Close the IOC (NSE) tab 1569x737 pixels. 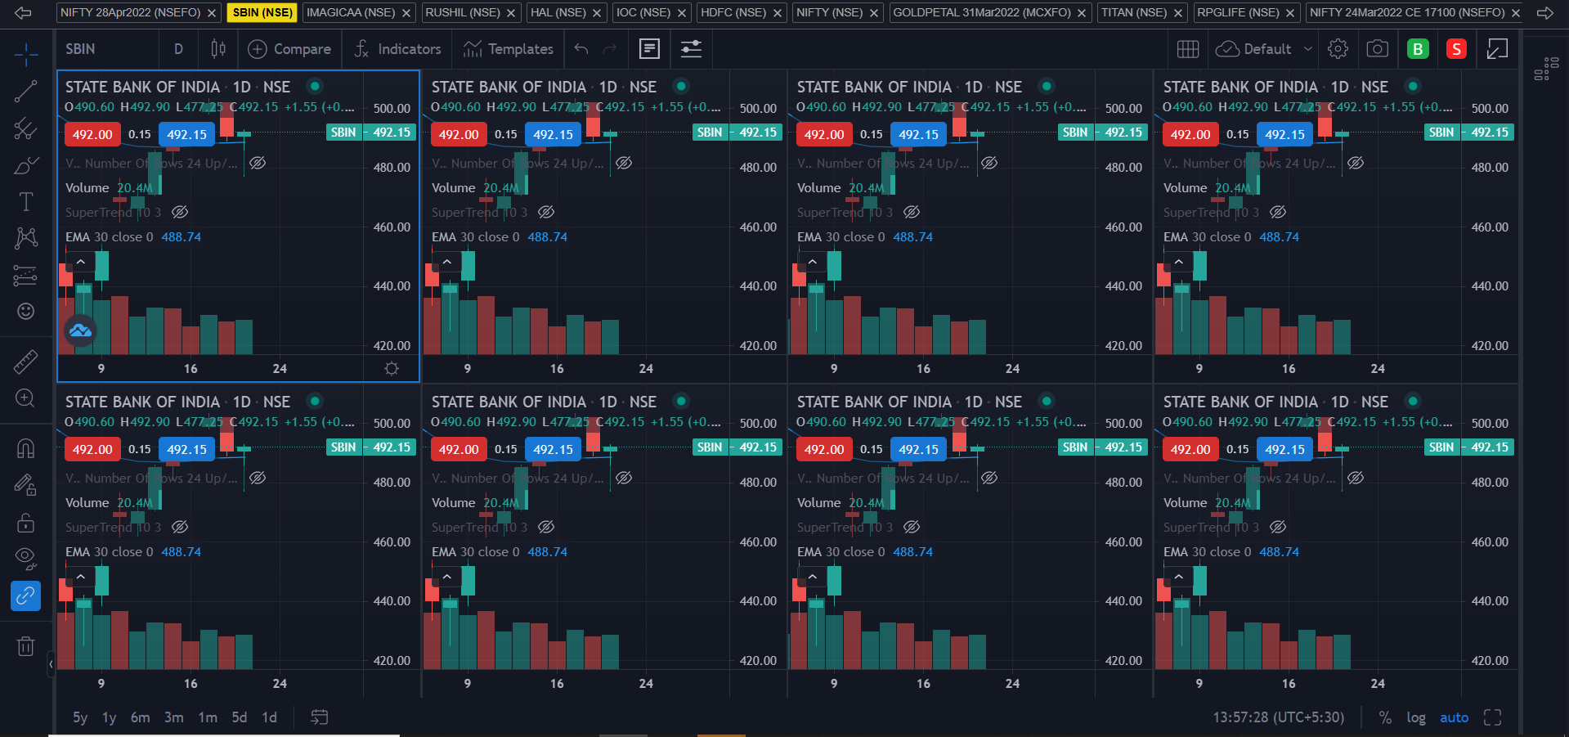681,13
